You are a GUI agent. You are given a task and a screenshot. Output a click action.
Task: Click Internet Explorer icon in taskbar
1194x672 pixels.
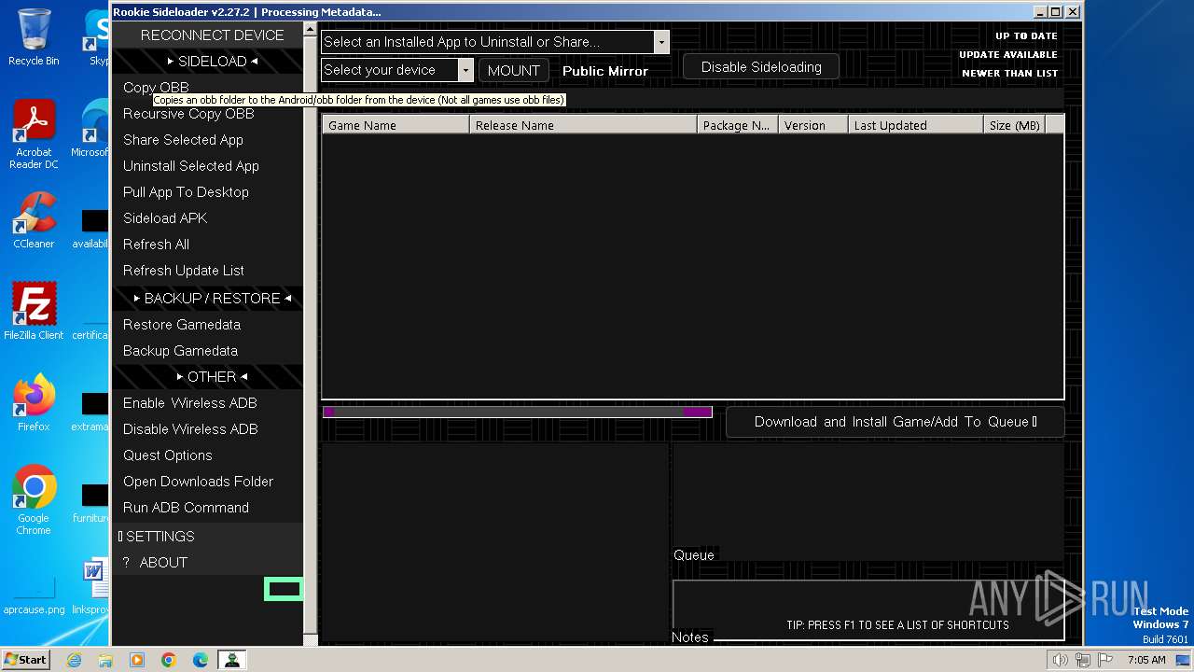pos(75,660)
